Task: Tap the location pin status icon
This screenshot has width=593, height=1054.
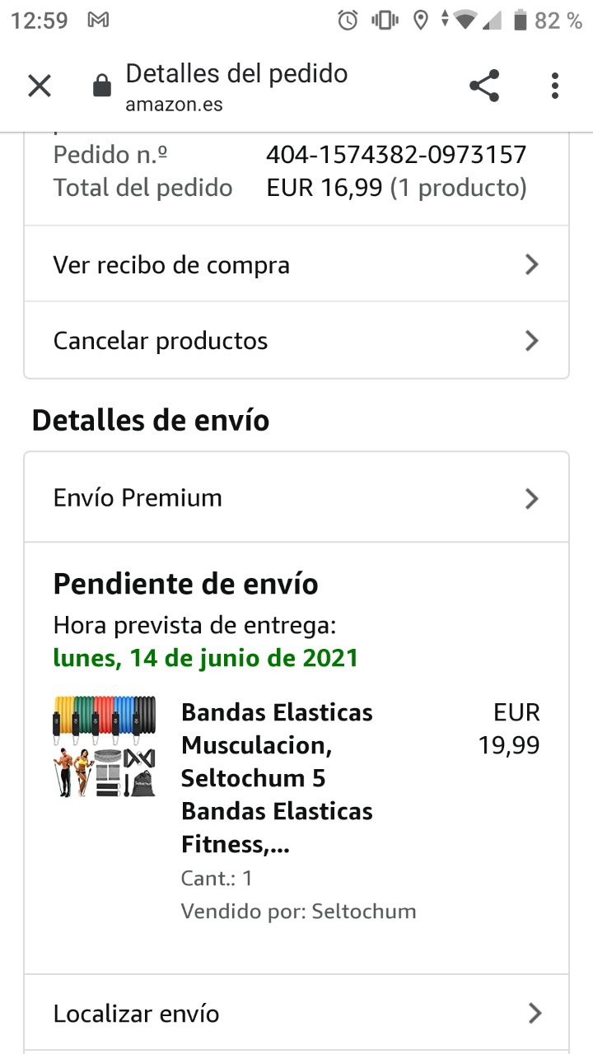Action: pyautogui.click(x=421, y=21)
